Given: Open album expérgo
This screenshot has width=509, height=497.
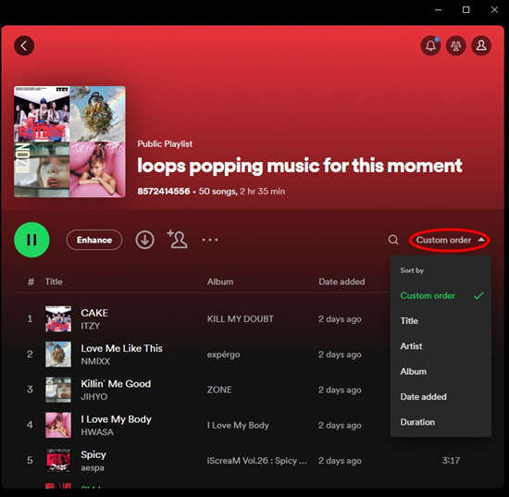Looking at the screenshot, I should click(x=224, y=354).
